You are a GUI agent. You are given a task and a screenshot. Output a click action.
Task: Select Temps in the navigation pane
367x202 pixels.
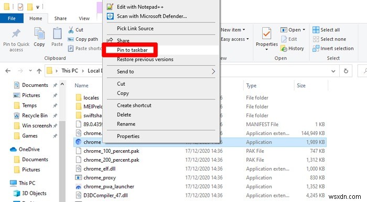click(x=25, y=105)
